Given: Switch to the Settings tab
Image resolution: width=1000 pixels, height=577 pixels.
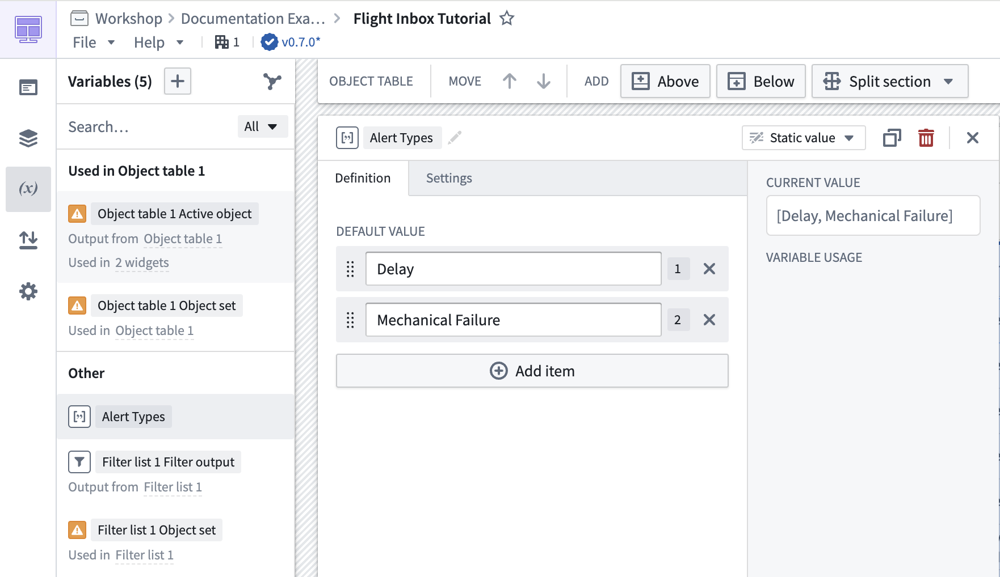Looking at the screenshot, I should (449, 178).
